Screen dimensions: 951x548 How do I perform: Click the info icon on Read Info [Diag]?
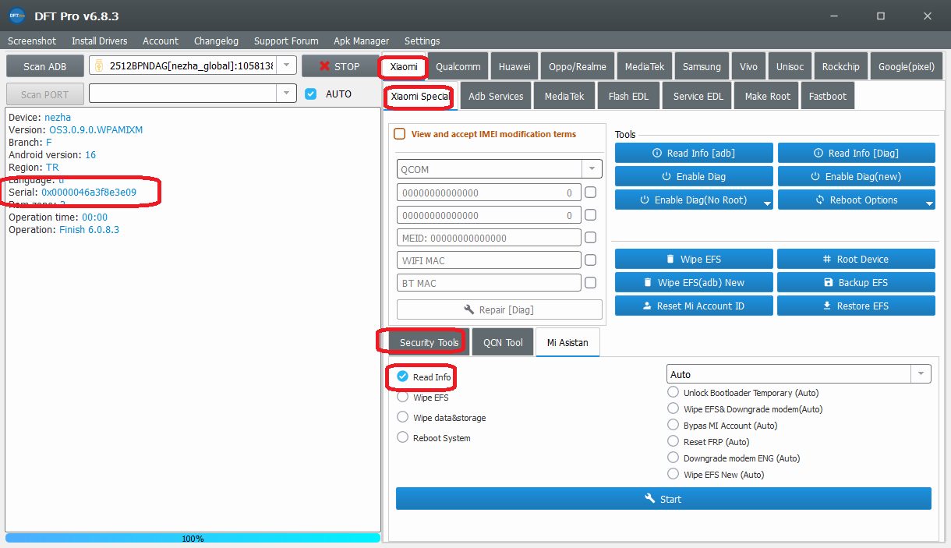pyautogui.click(x=818, y=154)
